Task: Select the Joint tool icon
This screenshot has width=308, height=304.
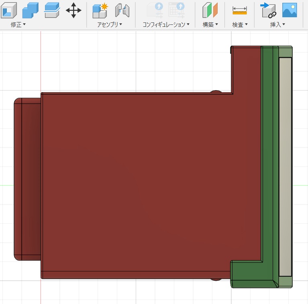Action: [122, 10]
